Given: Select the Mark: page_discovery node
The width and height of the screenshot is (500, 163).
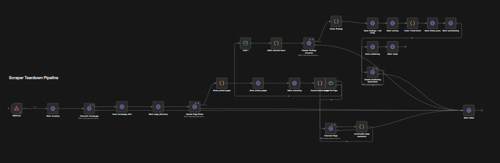Looking at the screenshot, I should (x=158, y=107).
